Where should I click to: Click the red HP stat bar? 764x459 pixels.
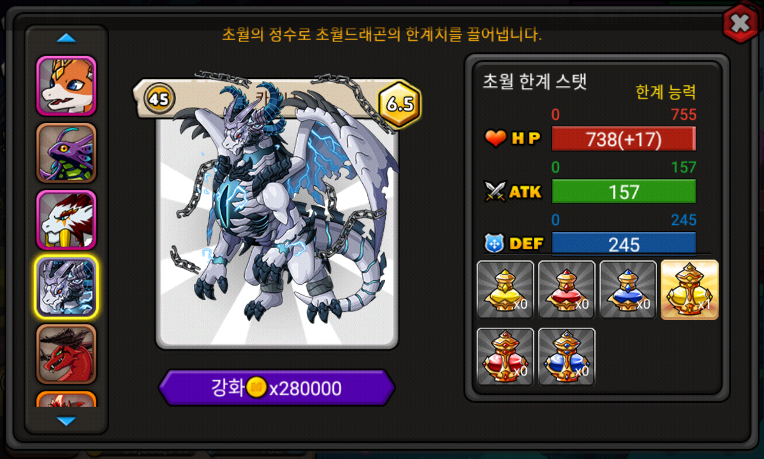point(624,140)
